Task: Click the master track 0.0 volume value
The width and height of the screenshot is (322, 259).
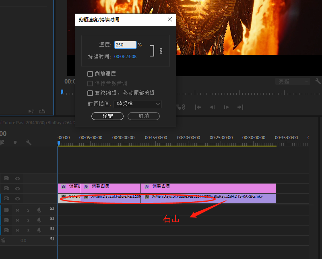Action: tap(23, 240)
